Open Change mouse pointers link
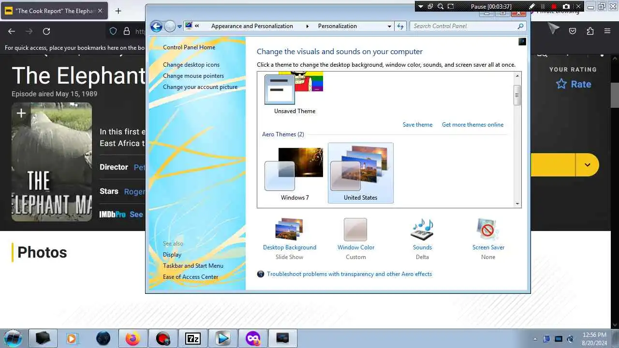Screen dimensions: 619x348 tap(193, 76)
